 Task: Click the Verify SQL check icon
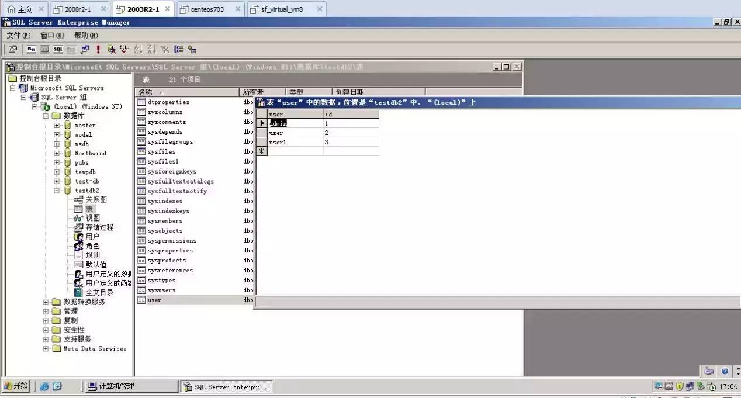point(124,49)
